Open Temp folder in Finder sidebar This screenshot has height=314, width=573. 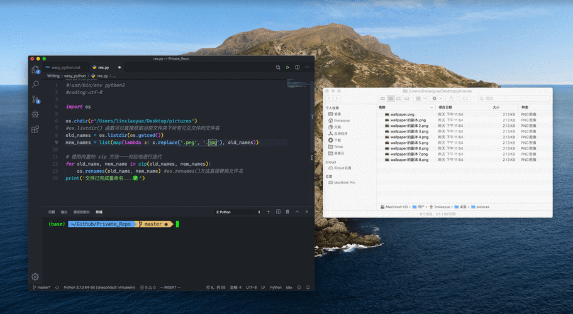click(x=335, y=146)
